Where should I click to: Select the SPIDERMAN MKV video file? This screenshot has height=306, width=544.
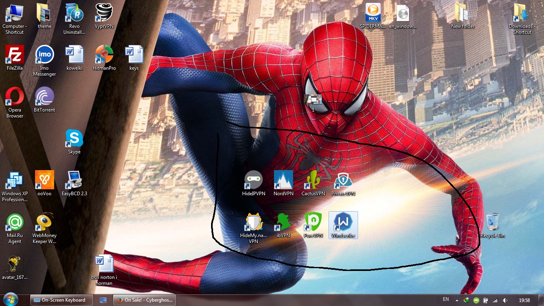coord(373,16)
